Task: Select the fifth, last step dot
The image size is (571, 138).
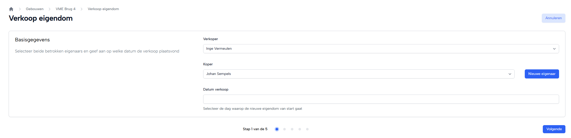Action: tap(307, 129)
